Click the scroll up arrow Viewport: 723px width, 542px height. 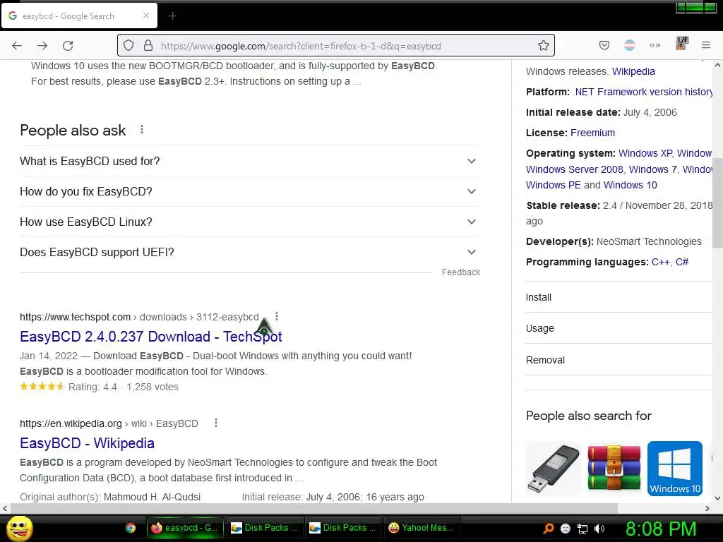click(x=717, y=66)
